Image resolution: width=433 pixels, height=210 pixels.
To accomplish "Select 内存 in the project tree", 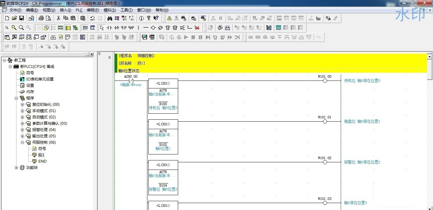I will (x=30, y=92).
